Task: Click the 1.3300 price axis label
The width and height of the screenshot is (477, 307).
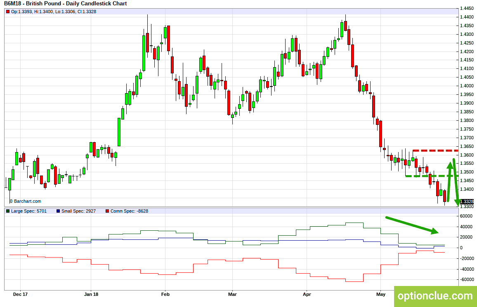Action: point(467,207)
